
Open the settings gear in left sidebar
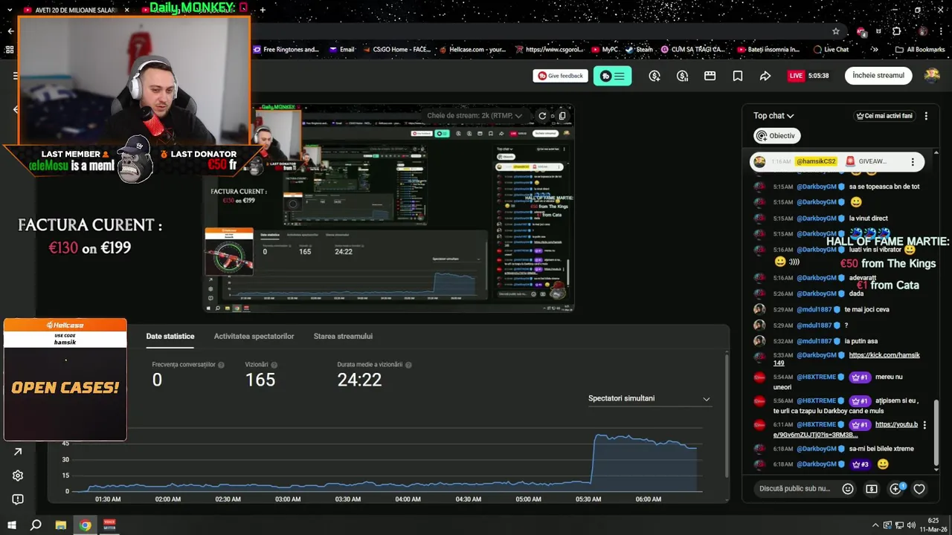pyautogui.click(x=18, y=476)
